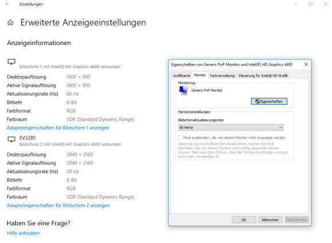Toggle 'Modi ausblenden' checkbox

click(x=180, y=138)
